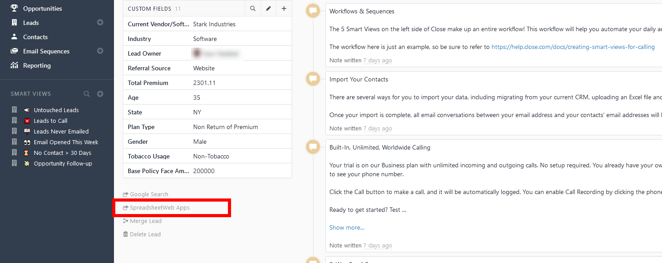This screenshot has width=662, height=263.
Task: Add a new lead with plus icon
Action: (x=100, y=22)
